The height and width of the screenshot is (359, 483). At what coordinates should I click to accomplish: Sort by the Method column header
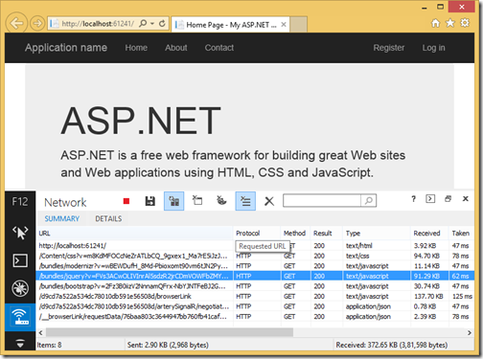(295, 234)
